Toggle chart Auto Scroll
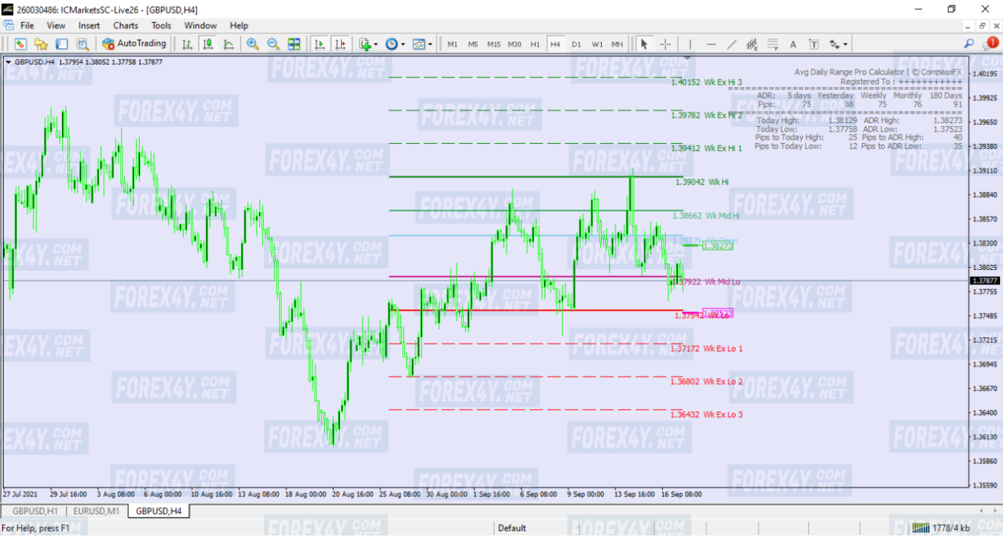1003x537 pixels. (320, 44)
